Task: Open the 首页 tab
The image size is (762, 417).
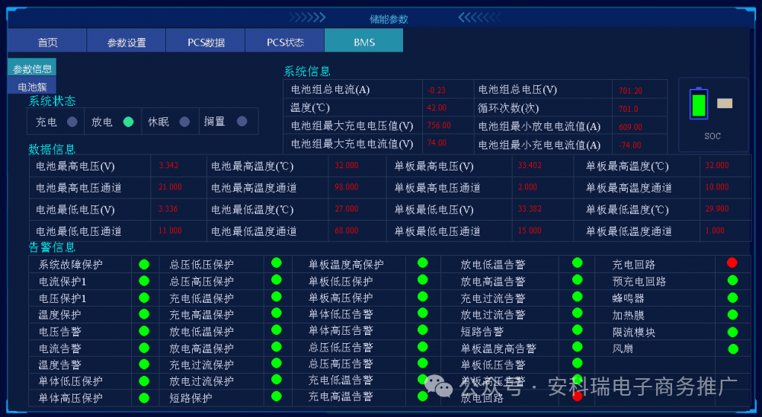Action: point(47,41)
